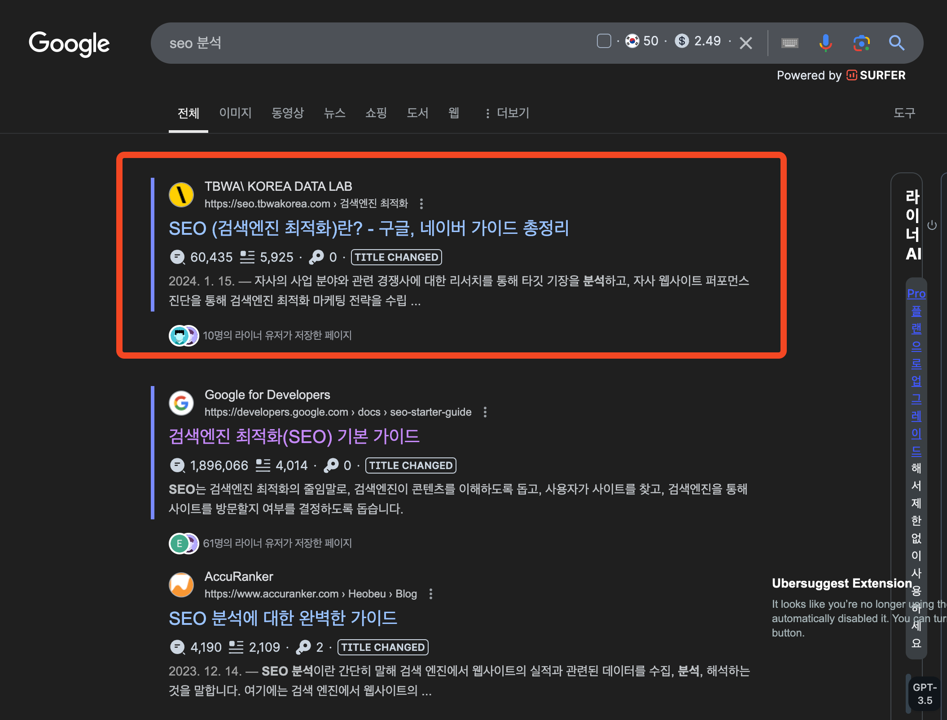
Task: Open more options for AccuRanker result
Action: tap(430, 594)
